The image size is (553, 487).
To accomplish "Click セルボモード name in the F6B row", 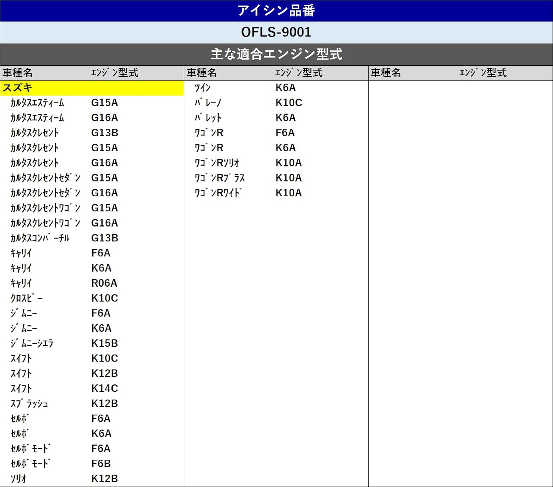I will click(x=30, y=464).
